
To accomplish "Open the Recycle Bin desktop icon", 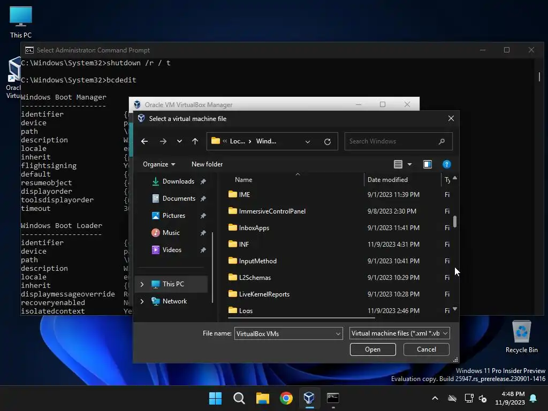I will tap(521, 337).
